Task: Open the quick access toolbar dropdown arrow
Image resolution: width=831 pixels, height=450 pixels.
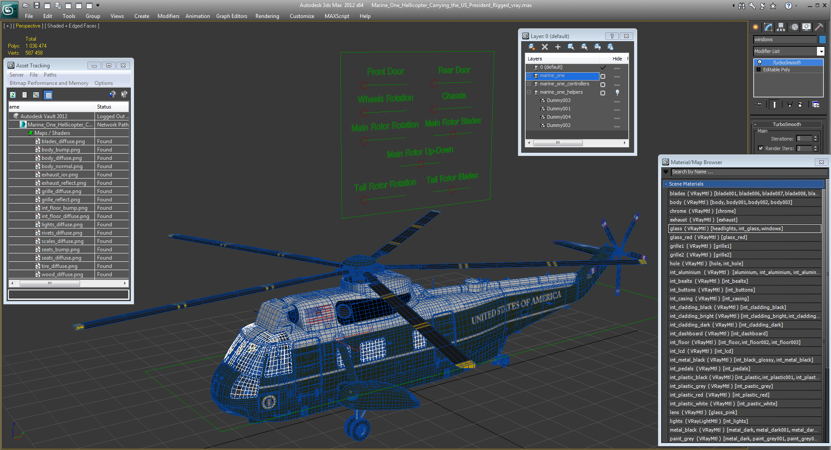Action: click(98, 5)
